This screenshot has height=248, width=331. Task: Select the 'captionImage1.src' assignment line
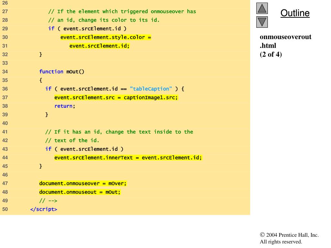click(x=116, y=98)
